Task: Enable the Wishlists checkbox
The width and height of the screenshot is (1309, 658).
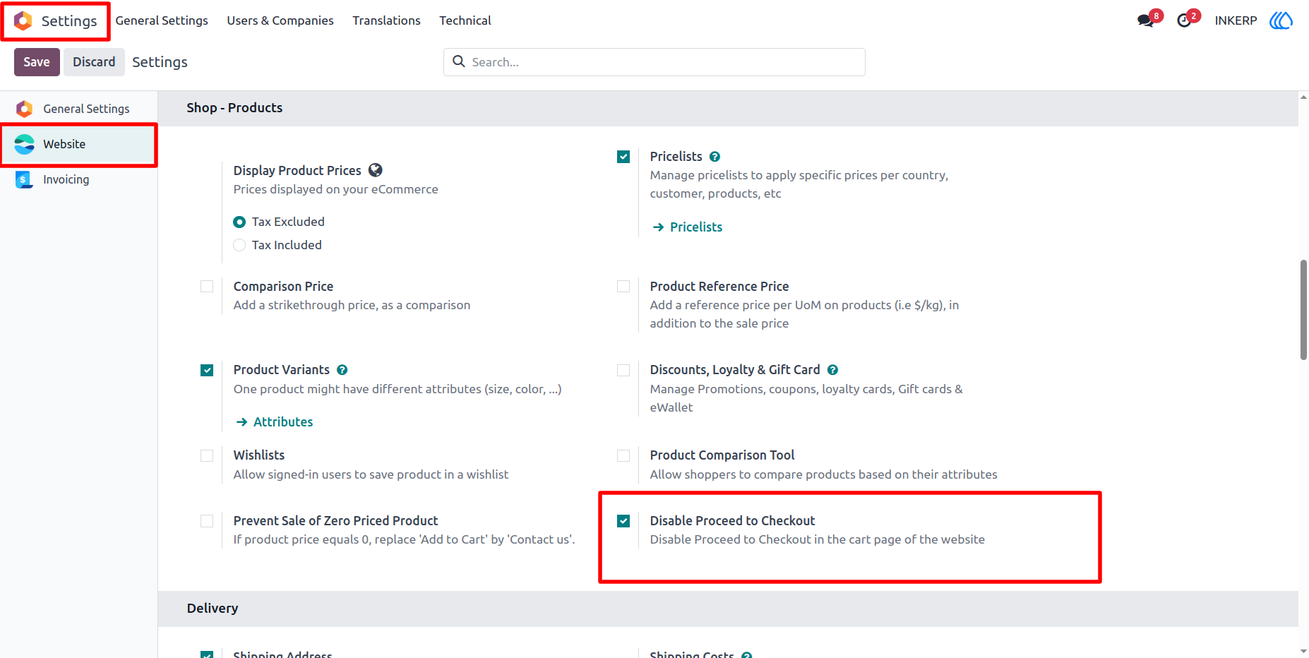Action: (207, 455)
